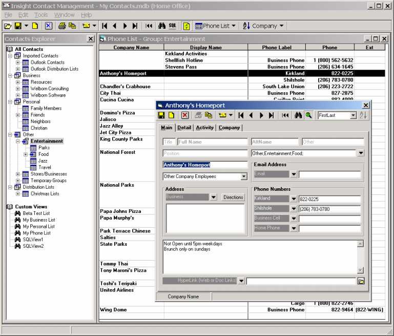Viewport: 394px width, 336px height.
Task: Click the return-to-previous rewind icon in main toolbar
Action: coord(149,26)
